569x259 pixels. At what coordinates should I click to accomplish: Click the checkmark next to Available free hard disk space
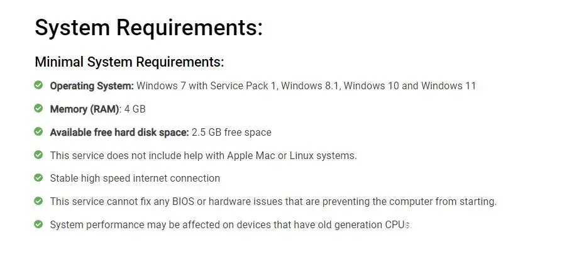click(39, 131)
